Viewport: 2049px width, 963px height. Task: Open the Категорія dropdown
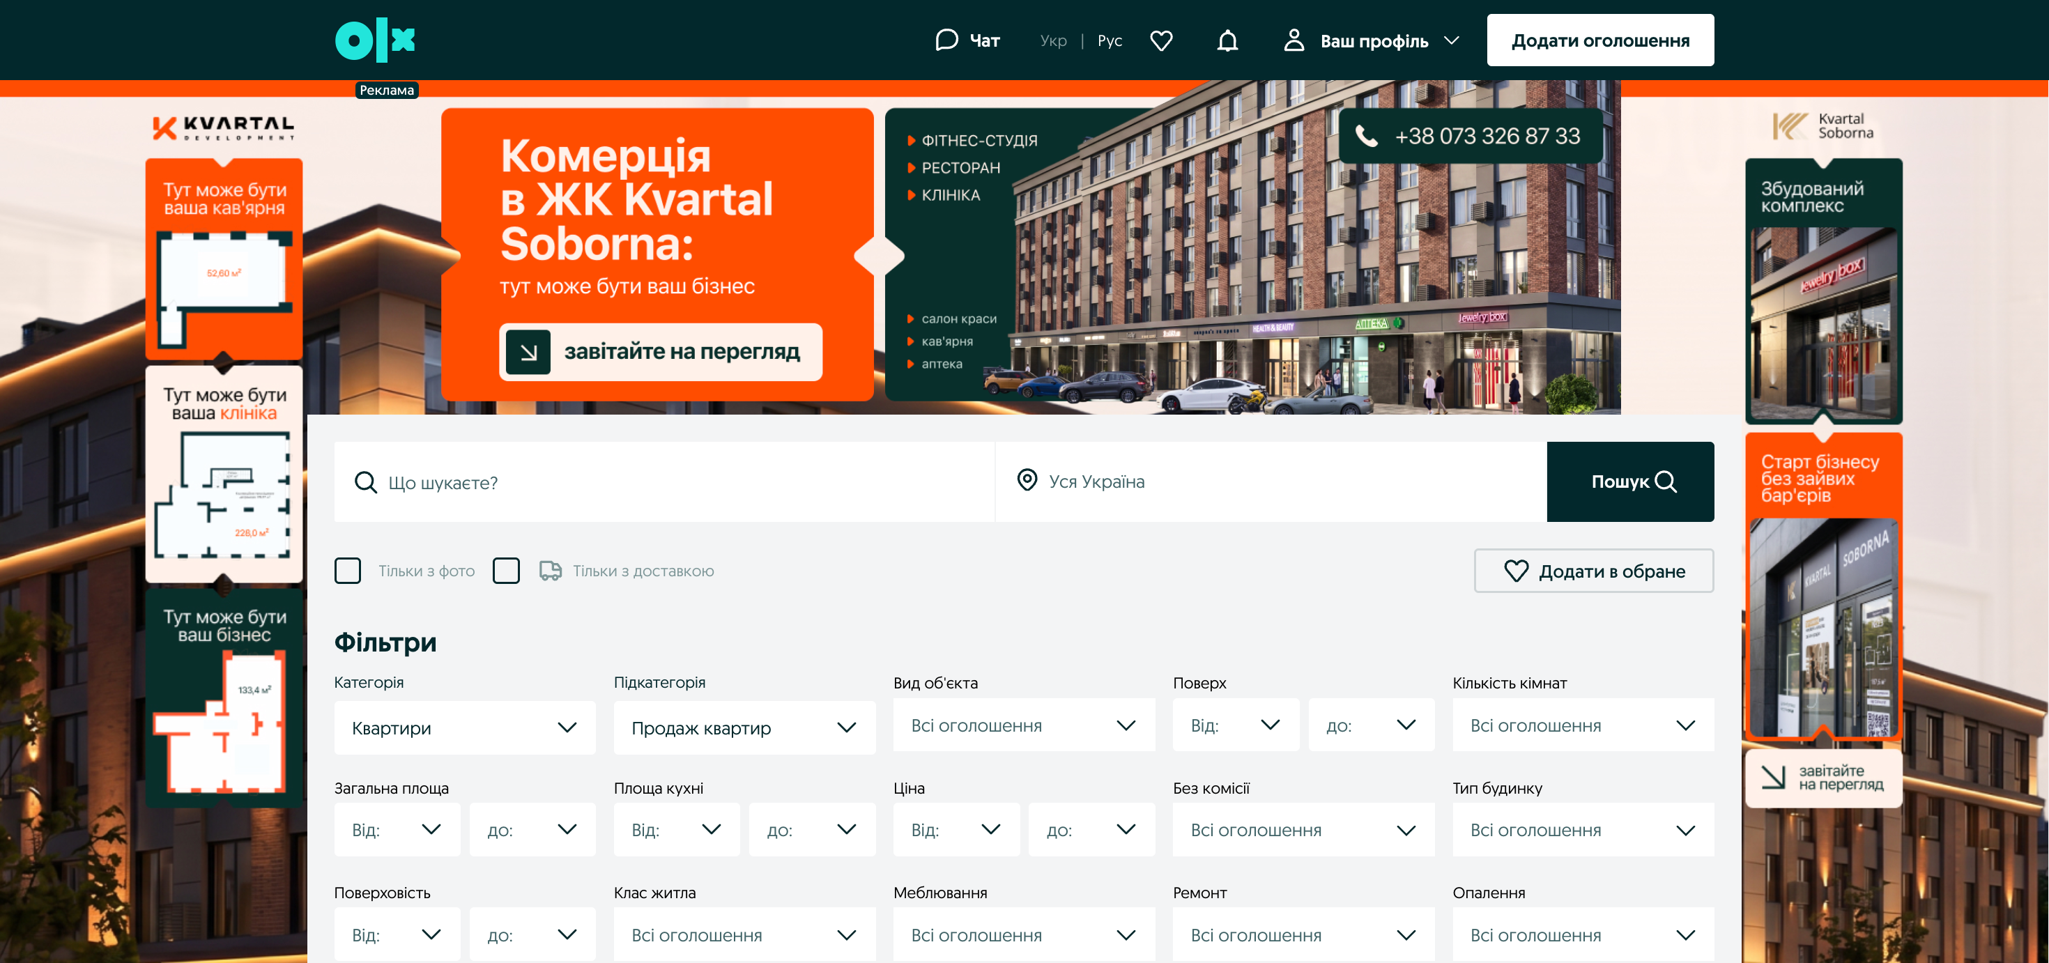465,727
